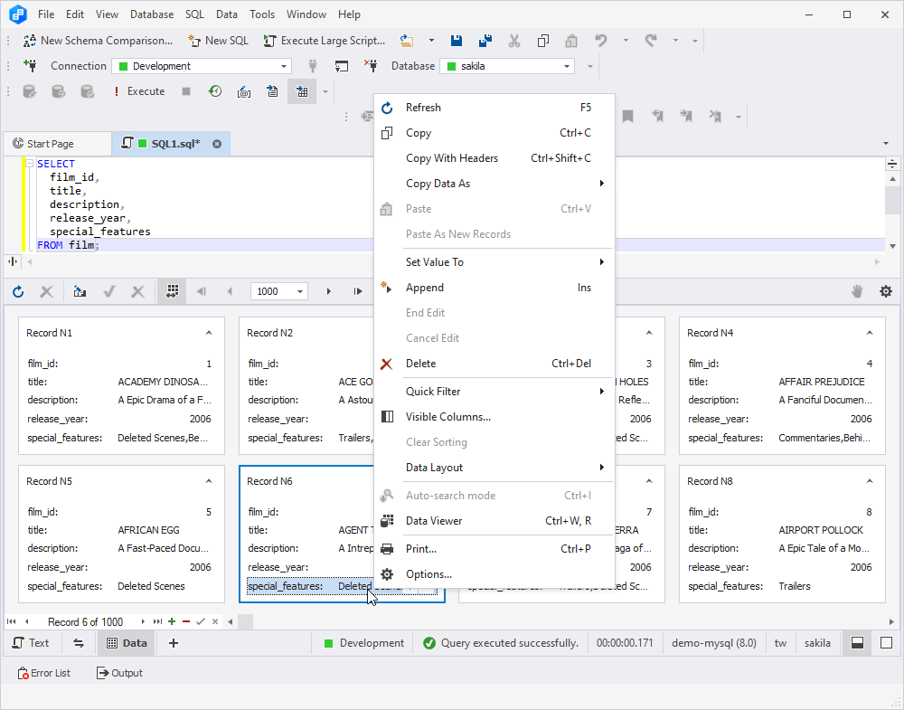Click the Save All icon

485,41
